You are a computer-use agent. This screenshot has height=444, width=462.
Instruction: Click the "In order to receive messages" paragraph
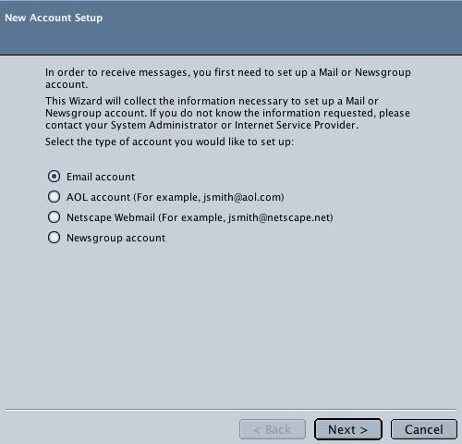pyautogui.click(x=228, y=78)
